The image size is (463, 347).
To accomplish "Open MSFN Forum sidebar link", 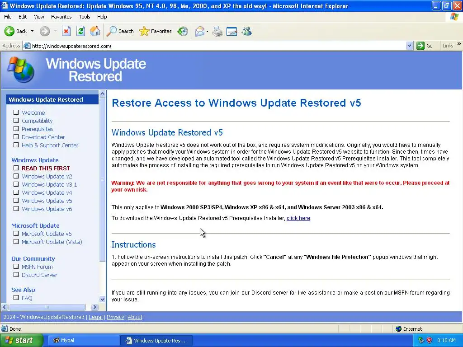I will pos(37,267).
